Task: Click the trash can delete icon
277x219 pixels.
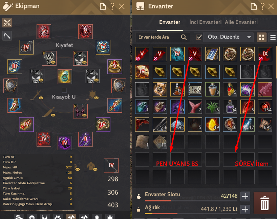Action: [264, 203]
